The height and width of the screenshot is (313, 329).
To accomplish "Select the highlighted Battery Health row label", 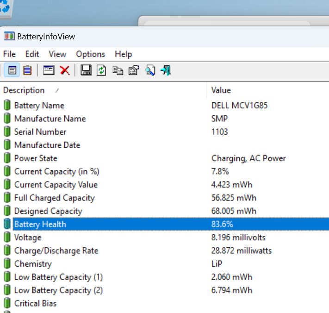I will point(40,224).
